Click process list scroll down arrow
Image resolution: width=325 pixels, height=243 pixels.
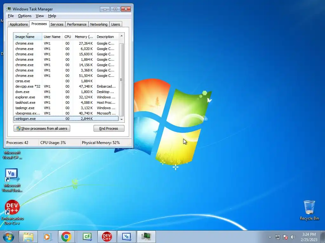pyautogui.click(x=122, y=119)
